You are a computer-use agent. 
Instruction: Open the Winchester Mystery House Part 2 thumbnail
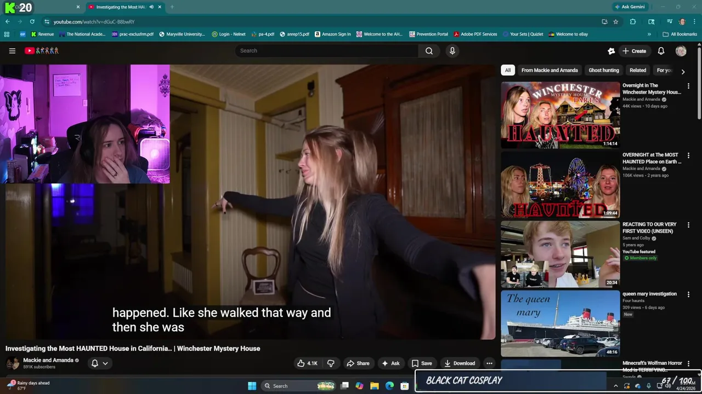point(560,115)
